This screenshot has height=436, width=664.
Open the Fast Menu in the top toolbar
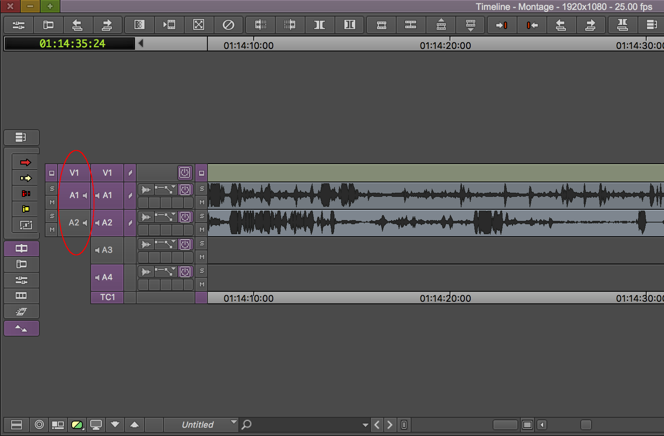[652, 25]
